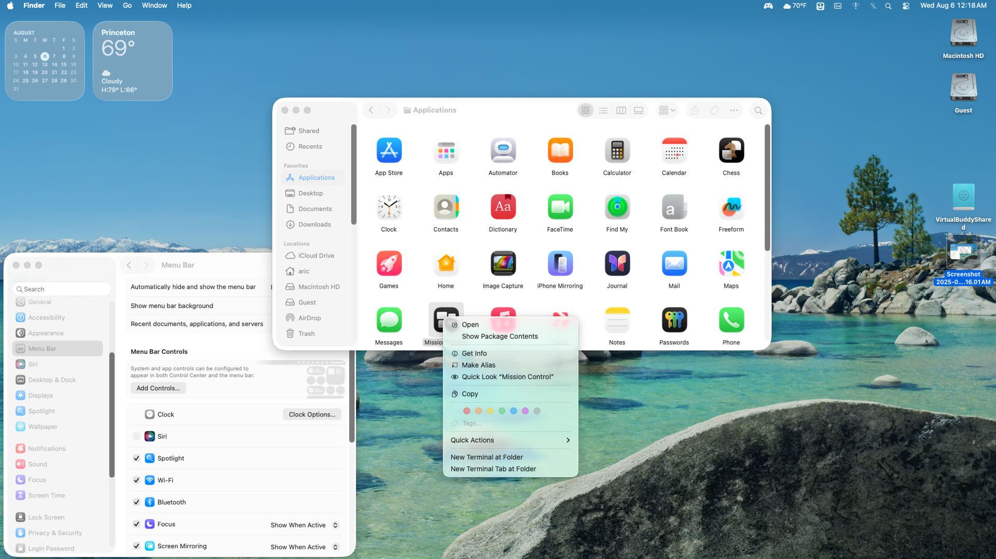Select the Freeform app icon
Screen dimensions: 996x559
pos(731,207)
